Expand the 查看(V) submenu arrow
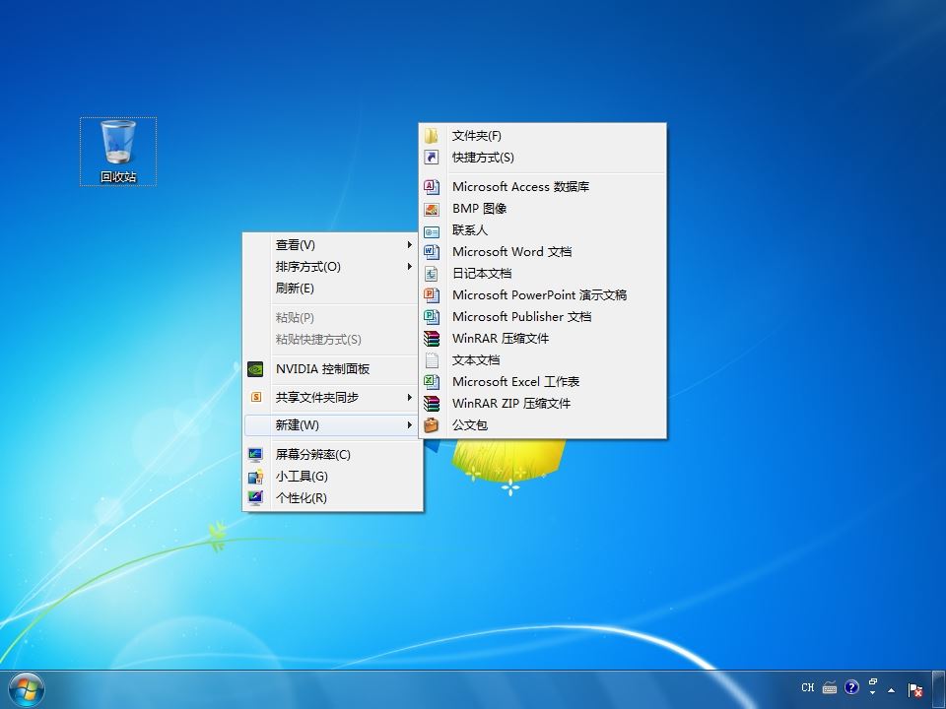 pos(409,245)
